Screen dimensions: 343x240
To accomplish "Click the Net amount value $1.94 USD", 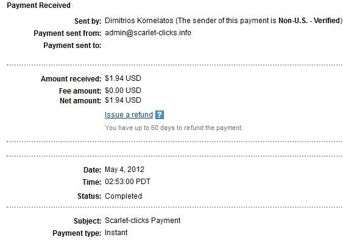I will click(x=123, y=100).
